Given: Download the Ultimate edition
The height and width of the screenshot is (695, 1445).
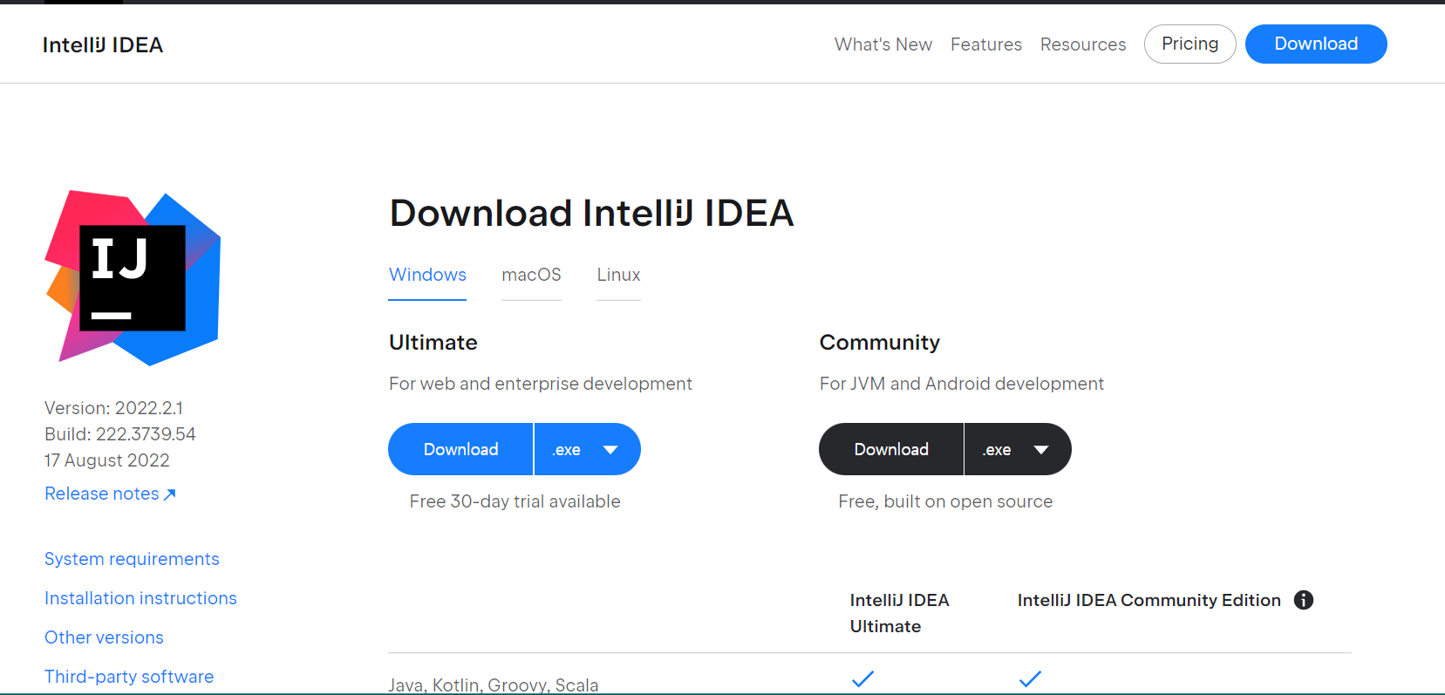Looking at the screenshot, I should click(460, 449).
